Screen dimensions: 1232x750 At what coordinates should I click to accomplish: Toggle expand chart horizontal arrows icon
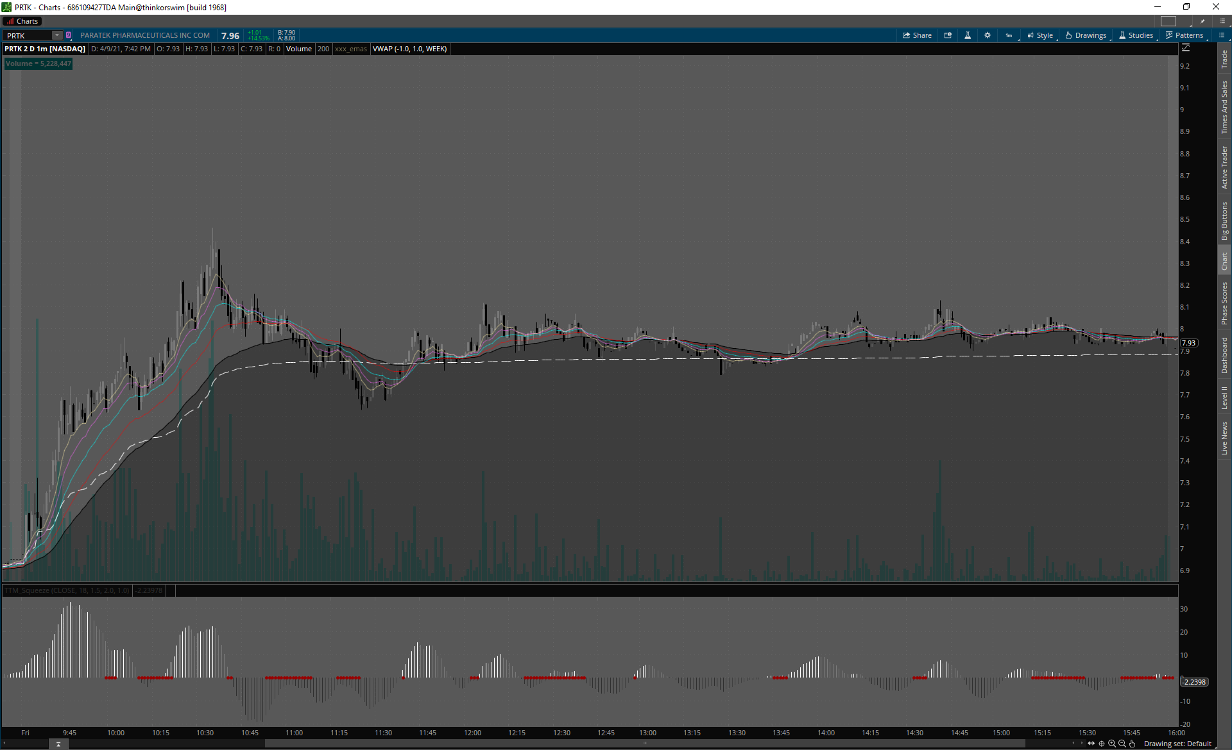coord(1091,744)
